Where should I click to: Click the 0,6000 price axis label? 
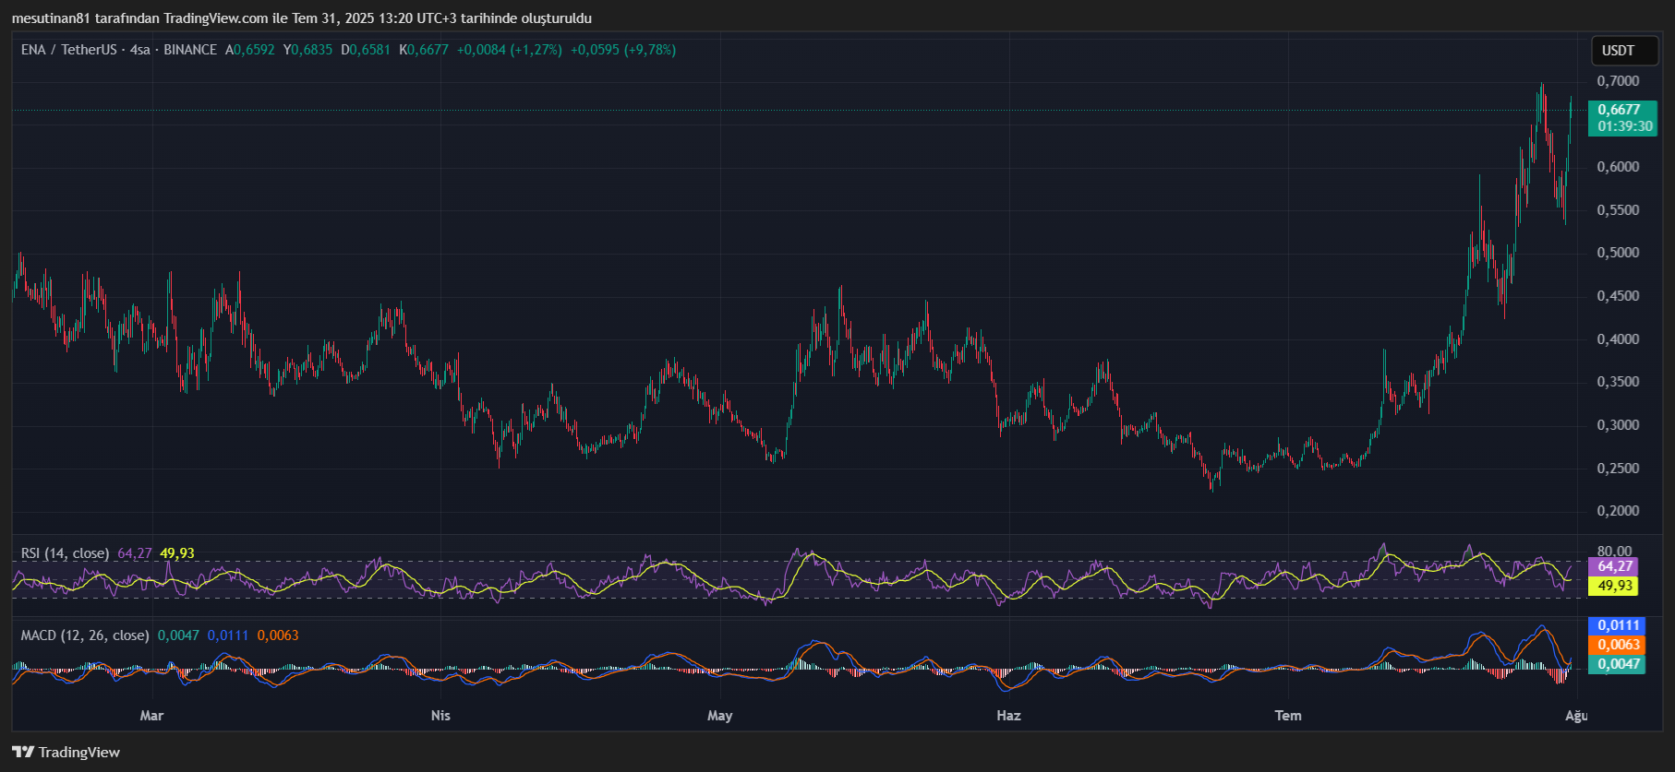(x=1618, y=167)
